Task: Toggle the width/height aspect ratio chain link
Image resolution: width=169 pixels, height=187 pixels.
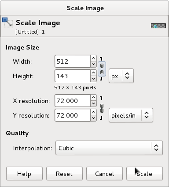Action: (102, 69)
